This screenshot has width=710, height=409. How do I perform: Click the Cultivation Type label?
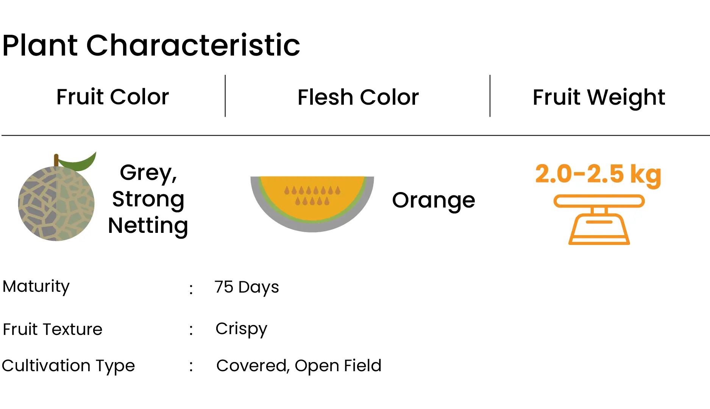(68, 366)
